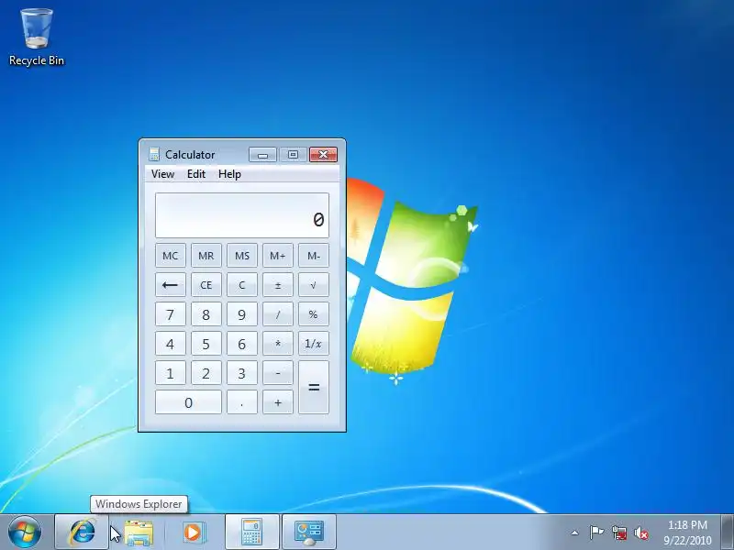
Task: Show hidden tray icons arrow
Action: [575, 533]
